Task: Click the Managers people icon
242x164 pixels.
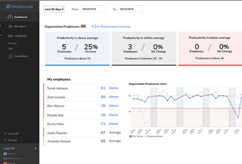Action: (10, 26)
